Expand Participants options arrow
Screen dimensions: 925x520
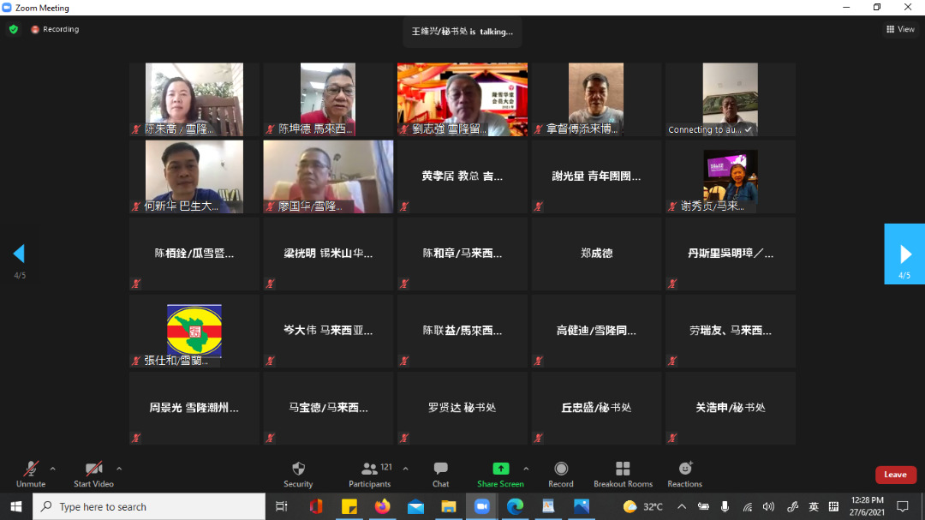point(405,469)
